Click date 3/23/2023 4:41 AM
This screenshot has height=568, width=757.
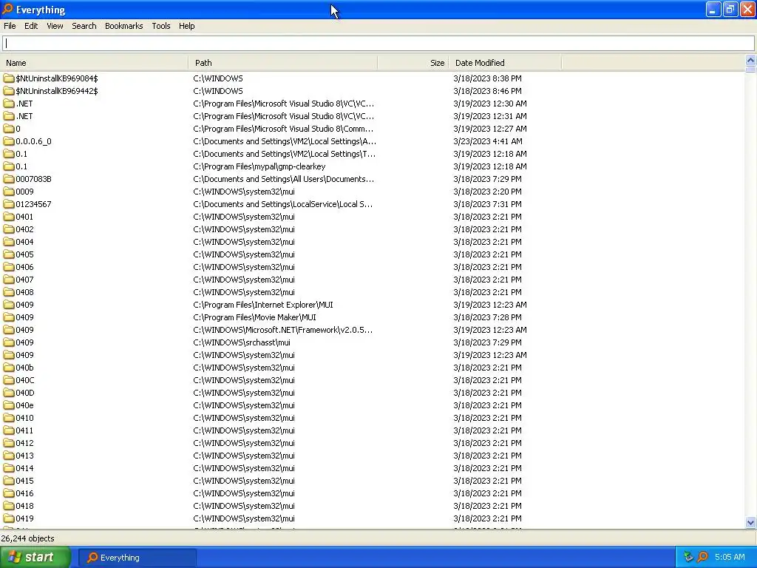(488, 141)
